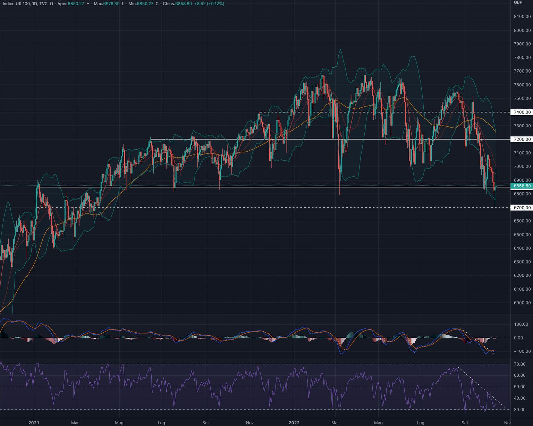Click the 7800.00 mark on price scale
The image size is (533, 426).
tap(522, 58)
